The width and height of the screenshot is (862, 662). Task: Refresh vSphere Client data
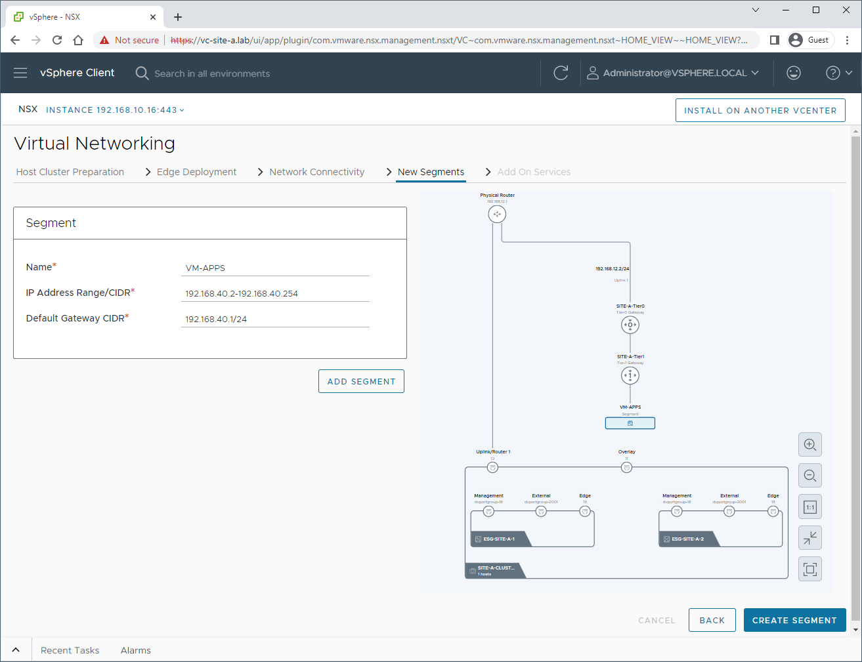pyautogui.click(x=561, y=73)
